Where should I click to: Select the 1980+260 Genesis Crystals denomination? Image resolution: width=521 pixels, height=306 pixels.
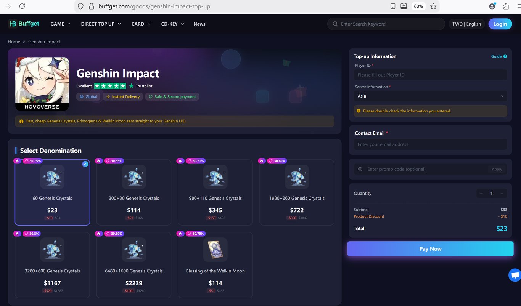pyautogui.click(x=297, y=192)
